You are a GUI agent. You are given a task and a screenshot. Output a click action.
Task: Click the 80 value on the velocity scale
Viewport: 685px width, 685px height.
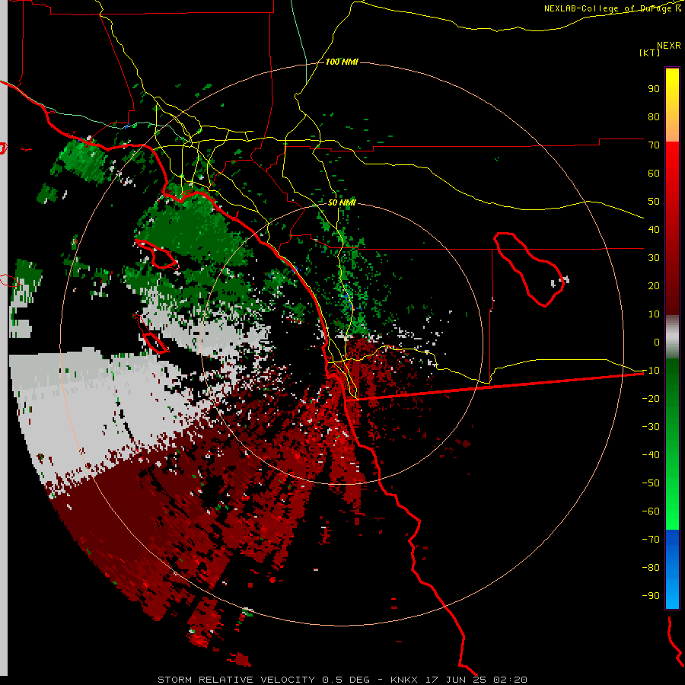654,117
